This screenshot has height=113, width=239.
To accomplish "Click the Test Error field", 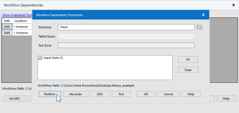I will pos(126,45).
